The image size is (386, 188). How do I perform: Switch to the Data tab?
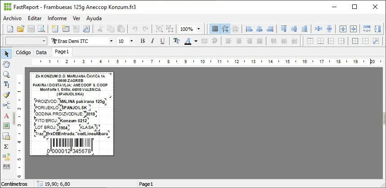coord(41,52)
